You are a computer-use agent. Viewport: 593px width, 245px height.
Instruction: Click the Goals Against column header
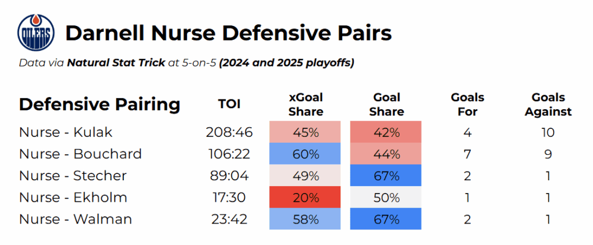(548, 105)
